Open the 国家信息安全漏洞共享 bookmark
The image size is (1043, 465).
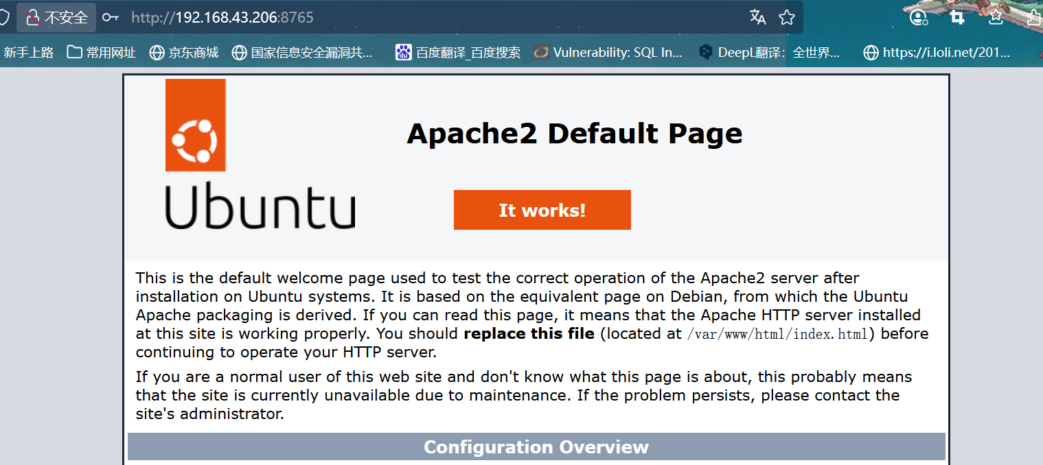(303, 52)
